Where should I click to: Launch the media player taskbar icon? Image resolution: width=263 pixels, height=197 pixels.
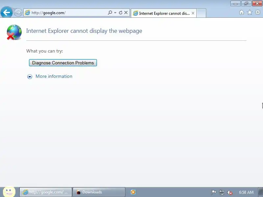133,192
